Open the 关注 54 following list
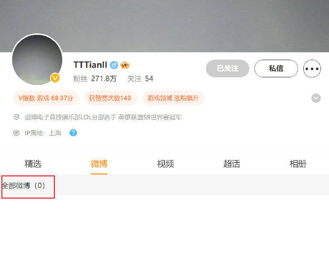This screenshot has width=329, height=273. coord(140,79)
